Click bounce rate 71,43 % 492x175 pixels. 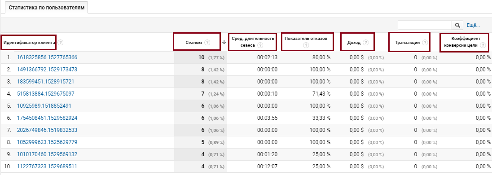point(321,94)
